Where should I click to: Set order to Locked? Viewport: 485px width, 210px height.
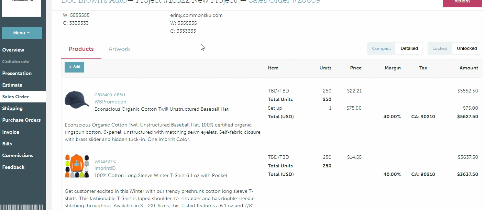pos(440,48)
